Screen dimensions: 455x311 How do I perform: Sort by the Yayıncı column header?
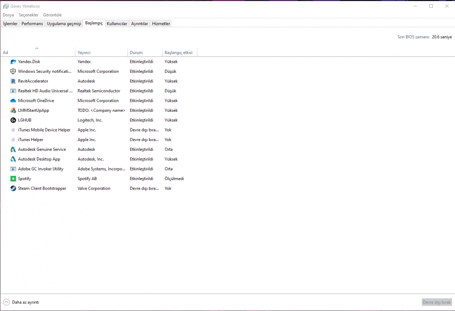[101, 53]
